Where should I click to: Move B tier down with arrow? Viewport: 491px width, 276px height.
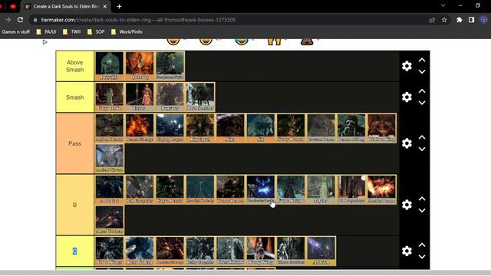(422, 210)
